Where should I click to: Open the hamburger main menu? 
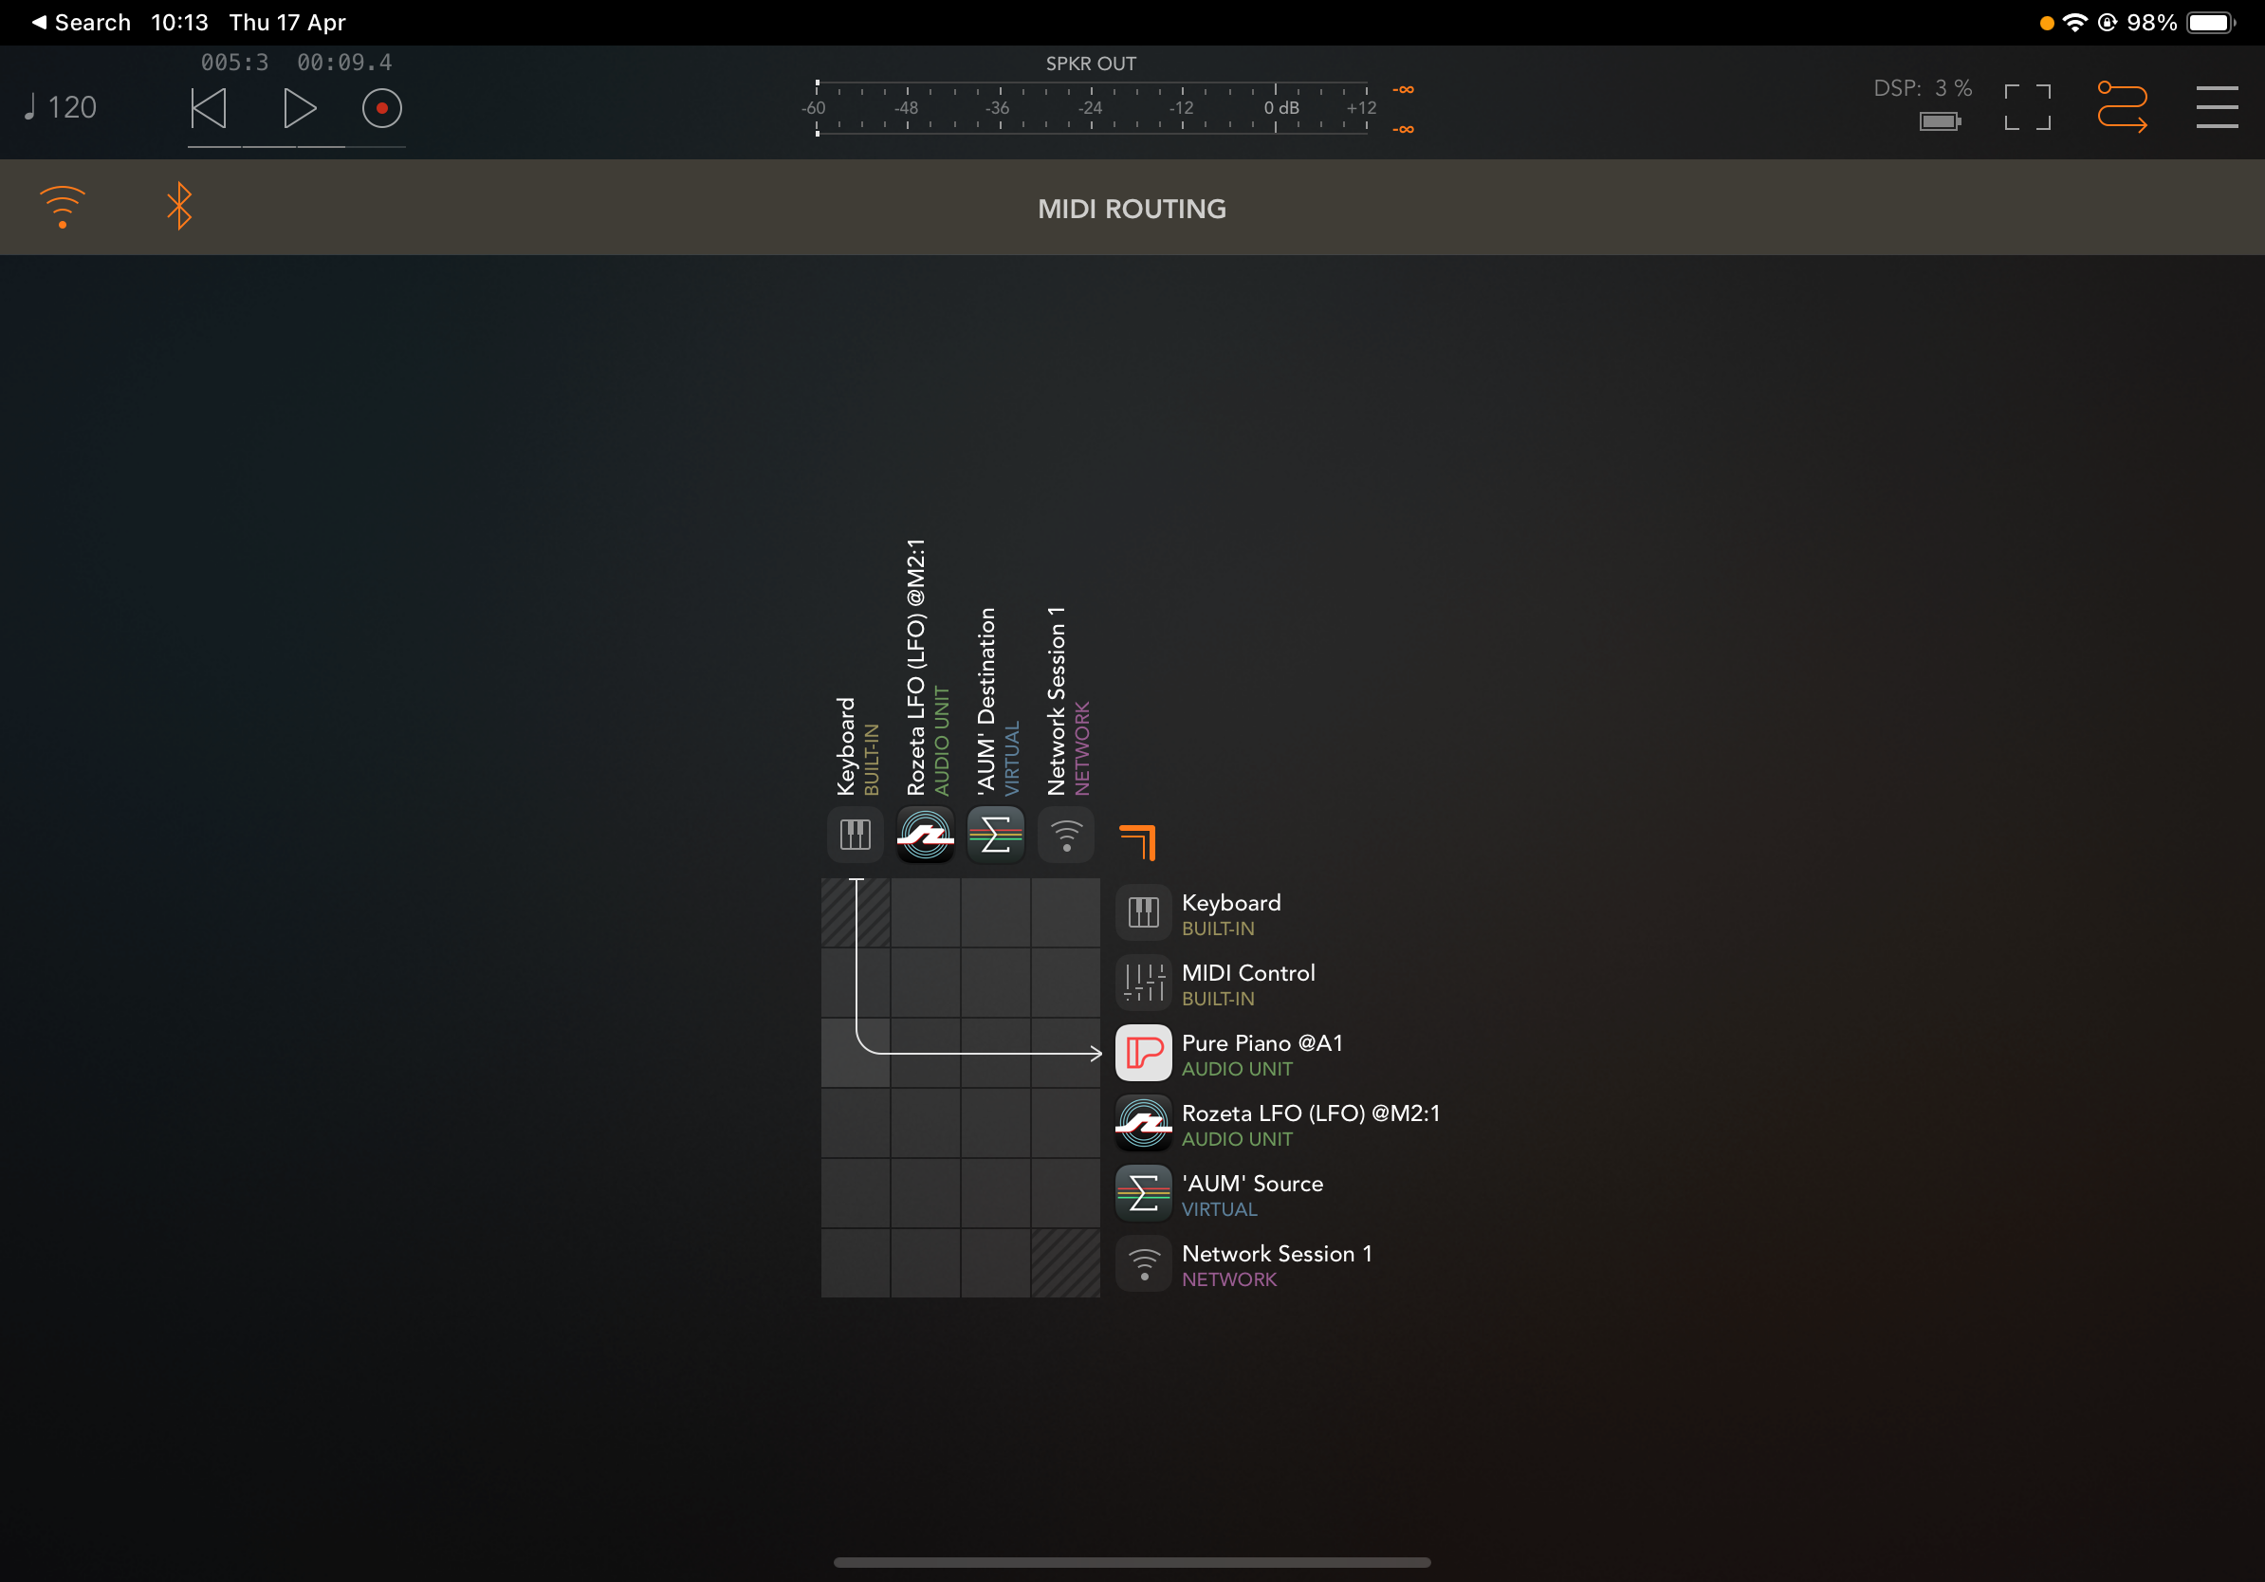2216,107
